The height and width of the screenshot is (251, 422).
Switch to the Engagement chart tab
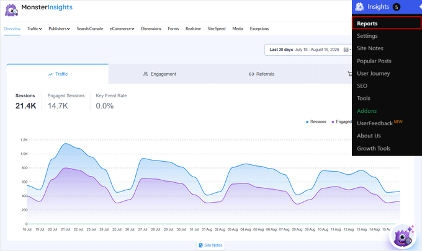(x=159, y=74)
